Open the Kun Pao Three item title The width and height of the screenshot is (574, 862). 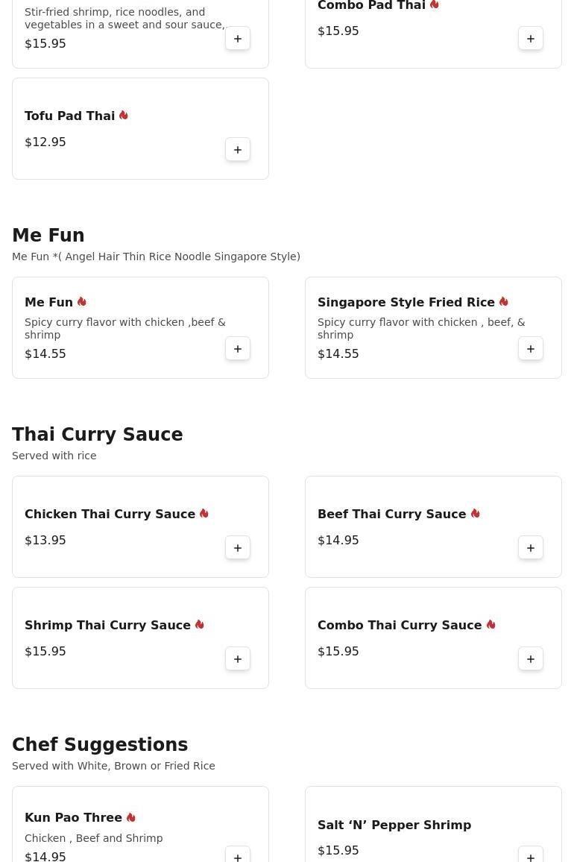click(73, 817)
